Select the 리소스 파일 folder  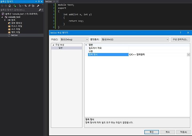(17, 26)
